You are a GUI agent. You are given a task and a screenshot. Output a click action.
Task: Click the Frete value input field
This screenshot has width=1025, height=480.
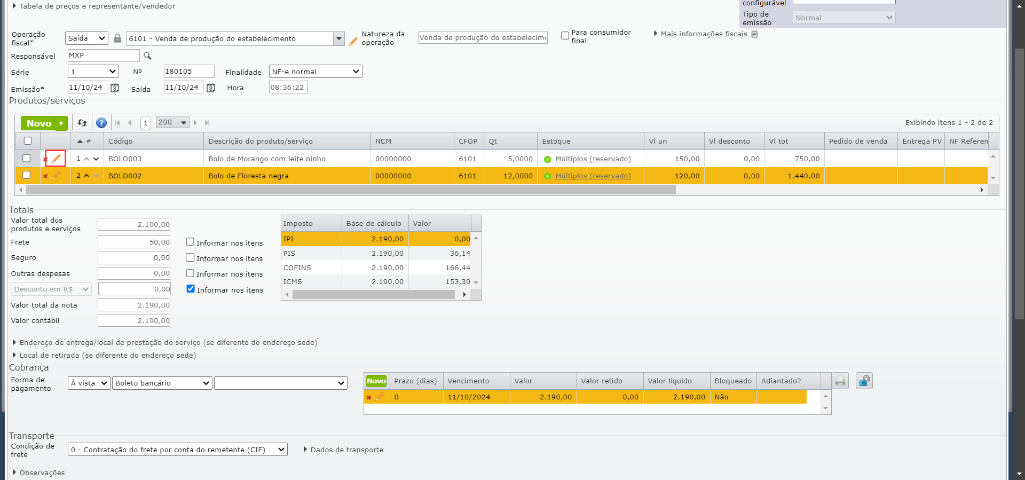pos(134,242)
